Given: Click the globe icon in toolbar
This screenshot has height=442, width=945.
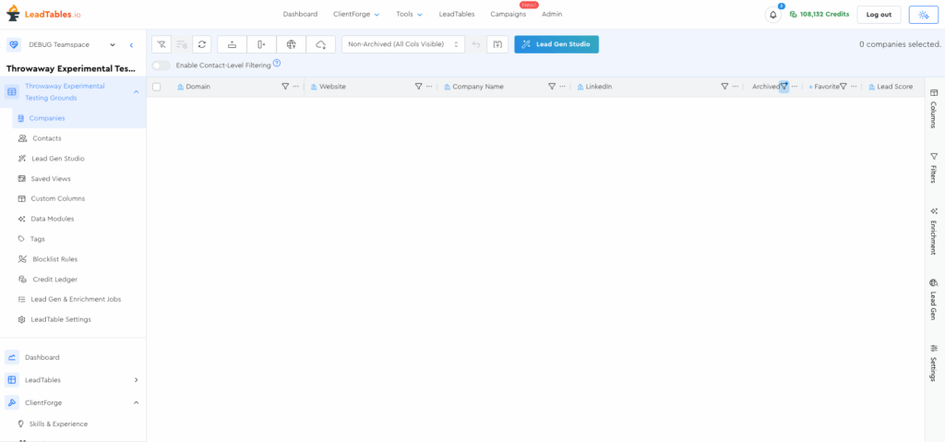Looking at the screenshot, I should coord(291,44).
